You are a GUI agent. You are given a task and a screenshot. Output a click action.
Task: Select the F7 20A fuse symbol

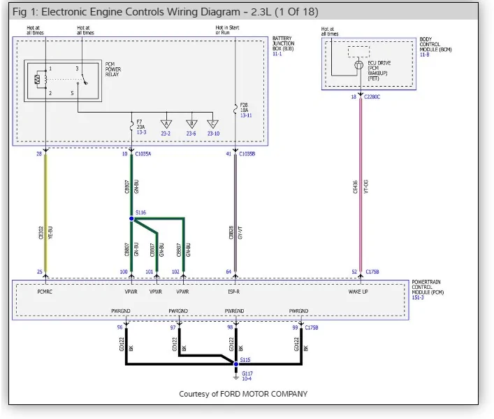click(x=131, y=126)
